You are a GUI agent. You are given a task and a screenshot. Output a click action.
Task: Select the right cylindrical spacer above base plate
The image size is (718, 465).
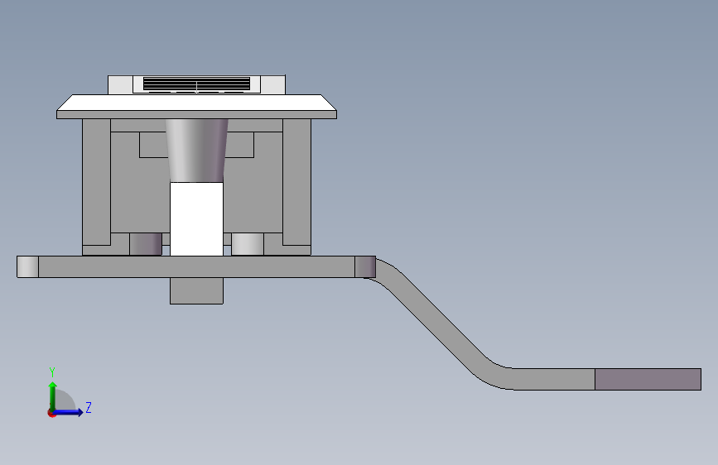[x=248, y=244]
